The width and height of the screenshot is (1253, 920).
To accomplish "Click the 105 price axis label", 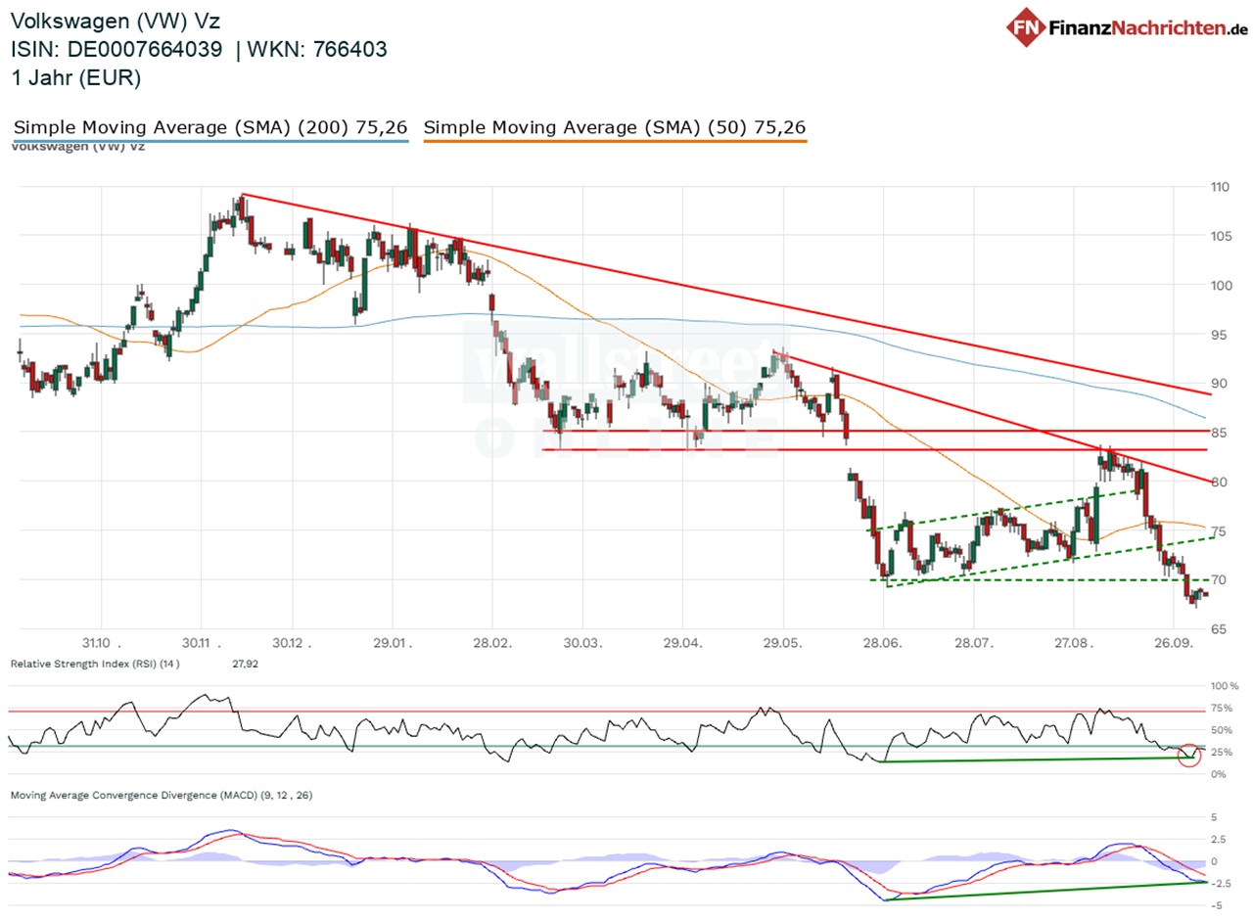I will click(x=1223, y=236).
